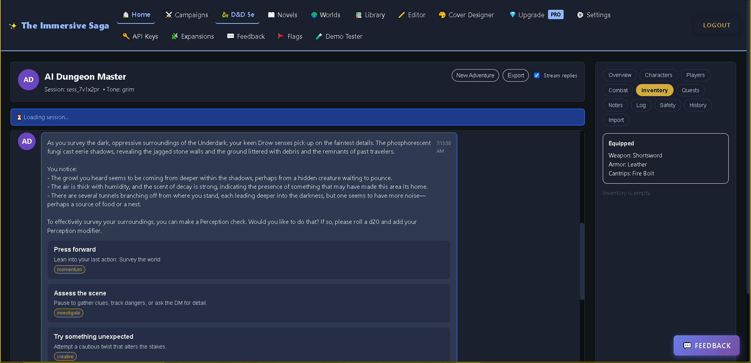Image resolution: width=751 pixels, height=363 pixels.
Task: Choose the Press forward action card
Action: click(249, 259)
